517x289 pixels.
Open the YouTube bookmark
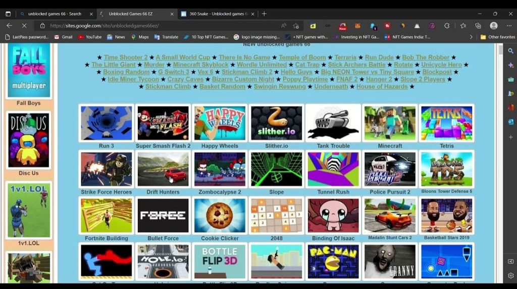click(90, 37)
